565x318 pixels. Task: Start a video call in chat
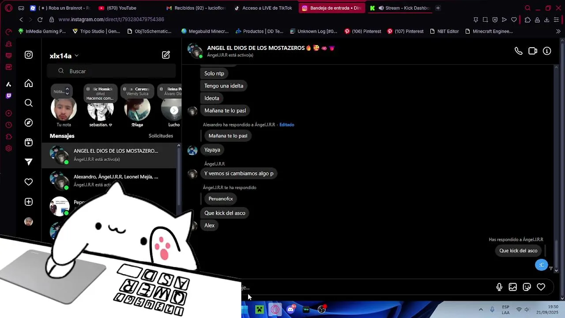[x=533, y=51]
